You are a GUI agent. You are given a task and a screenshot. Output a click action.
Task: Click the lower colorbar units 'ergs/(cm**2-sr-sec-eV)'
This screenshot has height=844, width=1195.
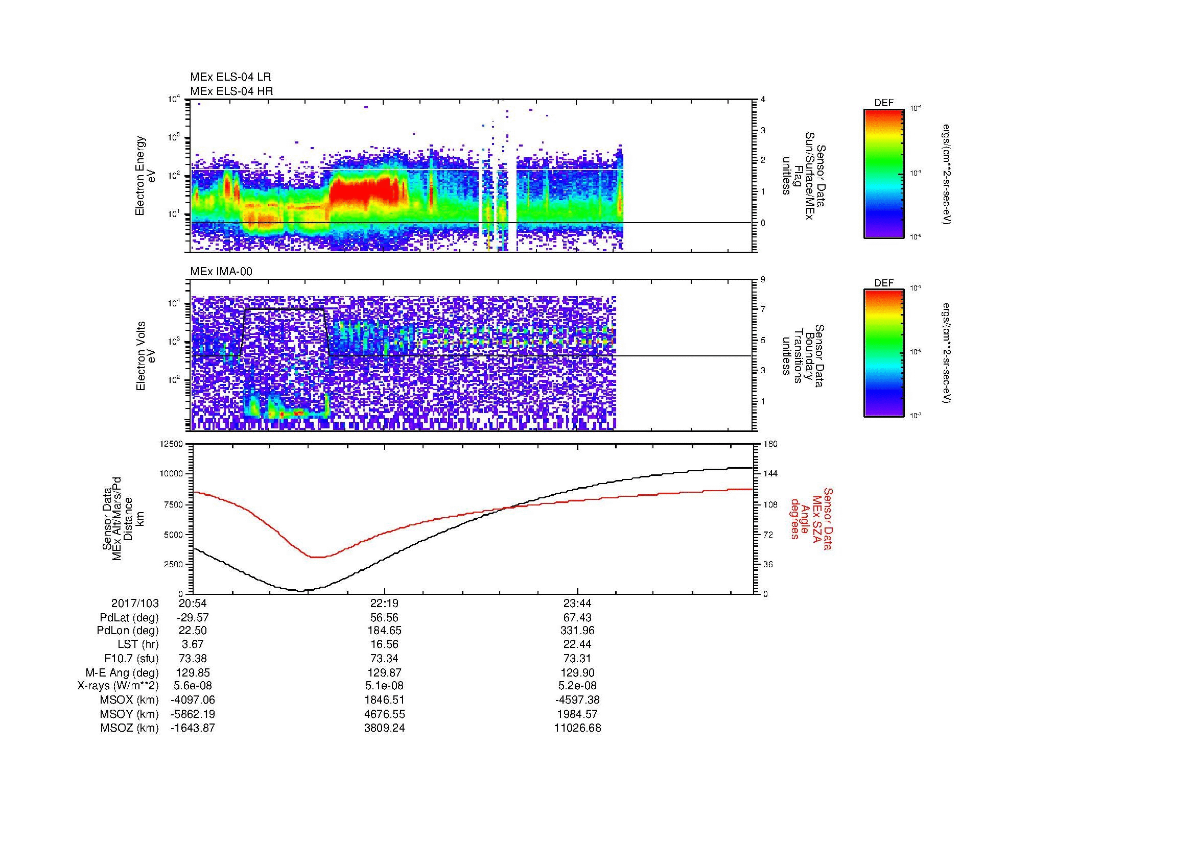(x=947, y=353)
